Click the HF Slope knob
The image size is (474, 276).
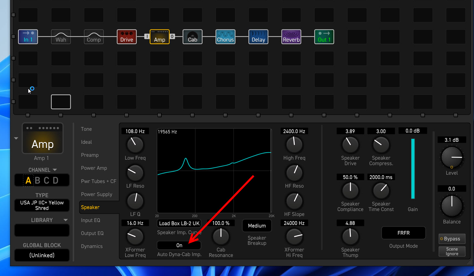294,201
